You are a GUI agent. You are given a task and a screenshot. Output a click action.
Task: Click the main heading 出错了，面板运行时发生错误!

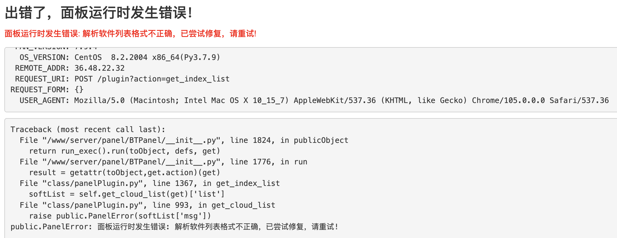(x=99, y=13)
